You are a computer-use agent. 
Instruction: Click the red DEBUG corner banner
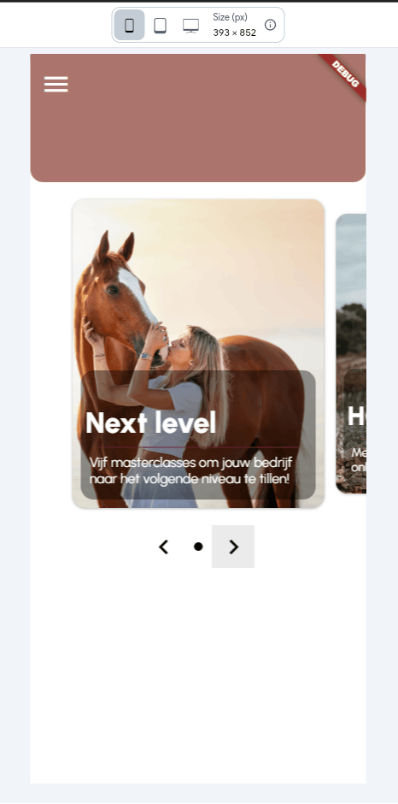(x=344, y=76)
